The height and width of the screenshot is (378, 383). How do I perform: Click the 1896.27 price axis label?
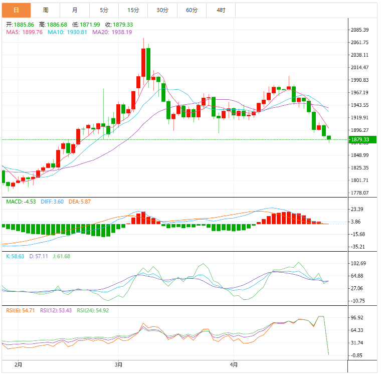coord(359,130)
